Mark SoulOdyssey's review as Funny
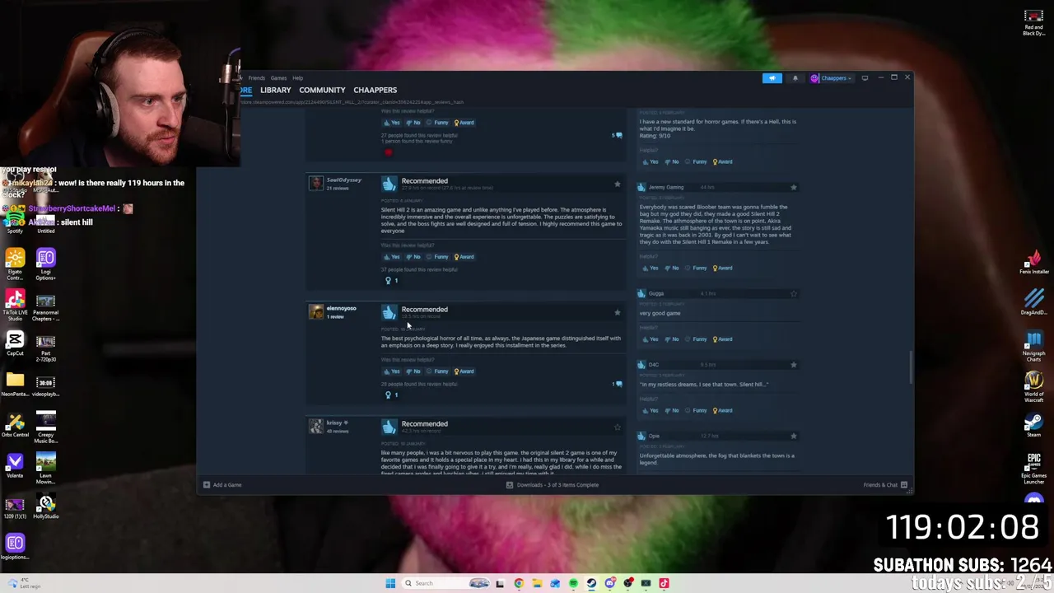The height and width of the screenshot is (593, 1054). 438,257
